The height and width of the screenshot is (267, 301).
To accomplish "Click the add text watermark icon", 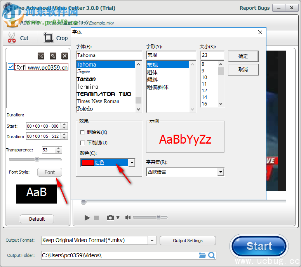I will [x=41, y=56].
